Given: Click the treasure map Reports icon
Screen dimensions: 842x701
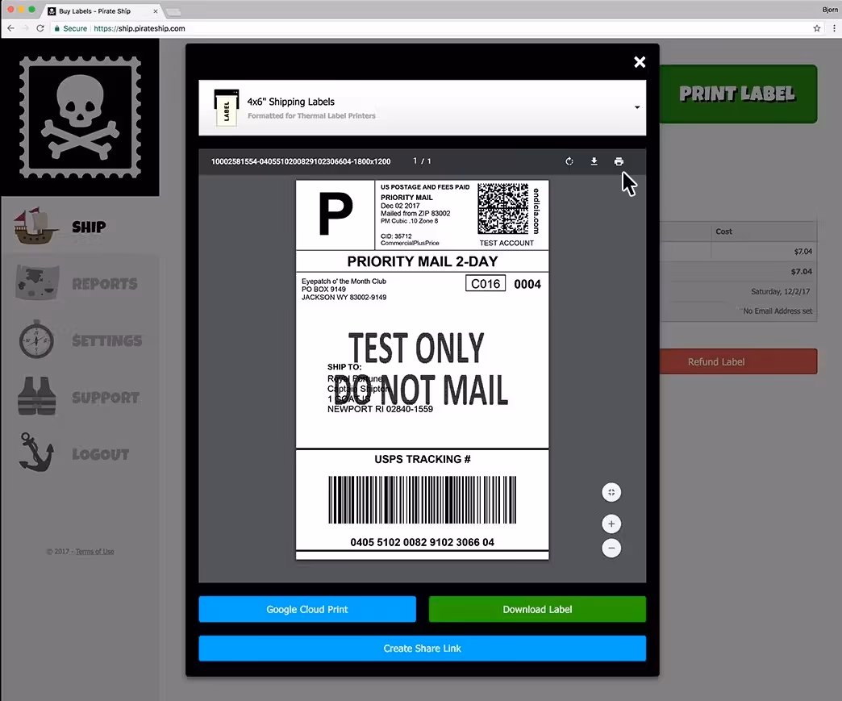Looking at the screenshot, I should coord(36,282).
